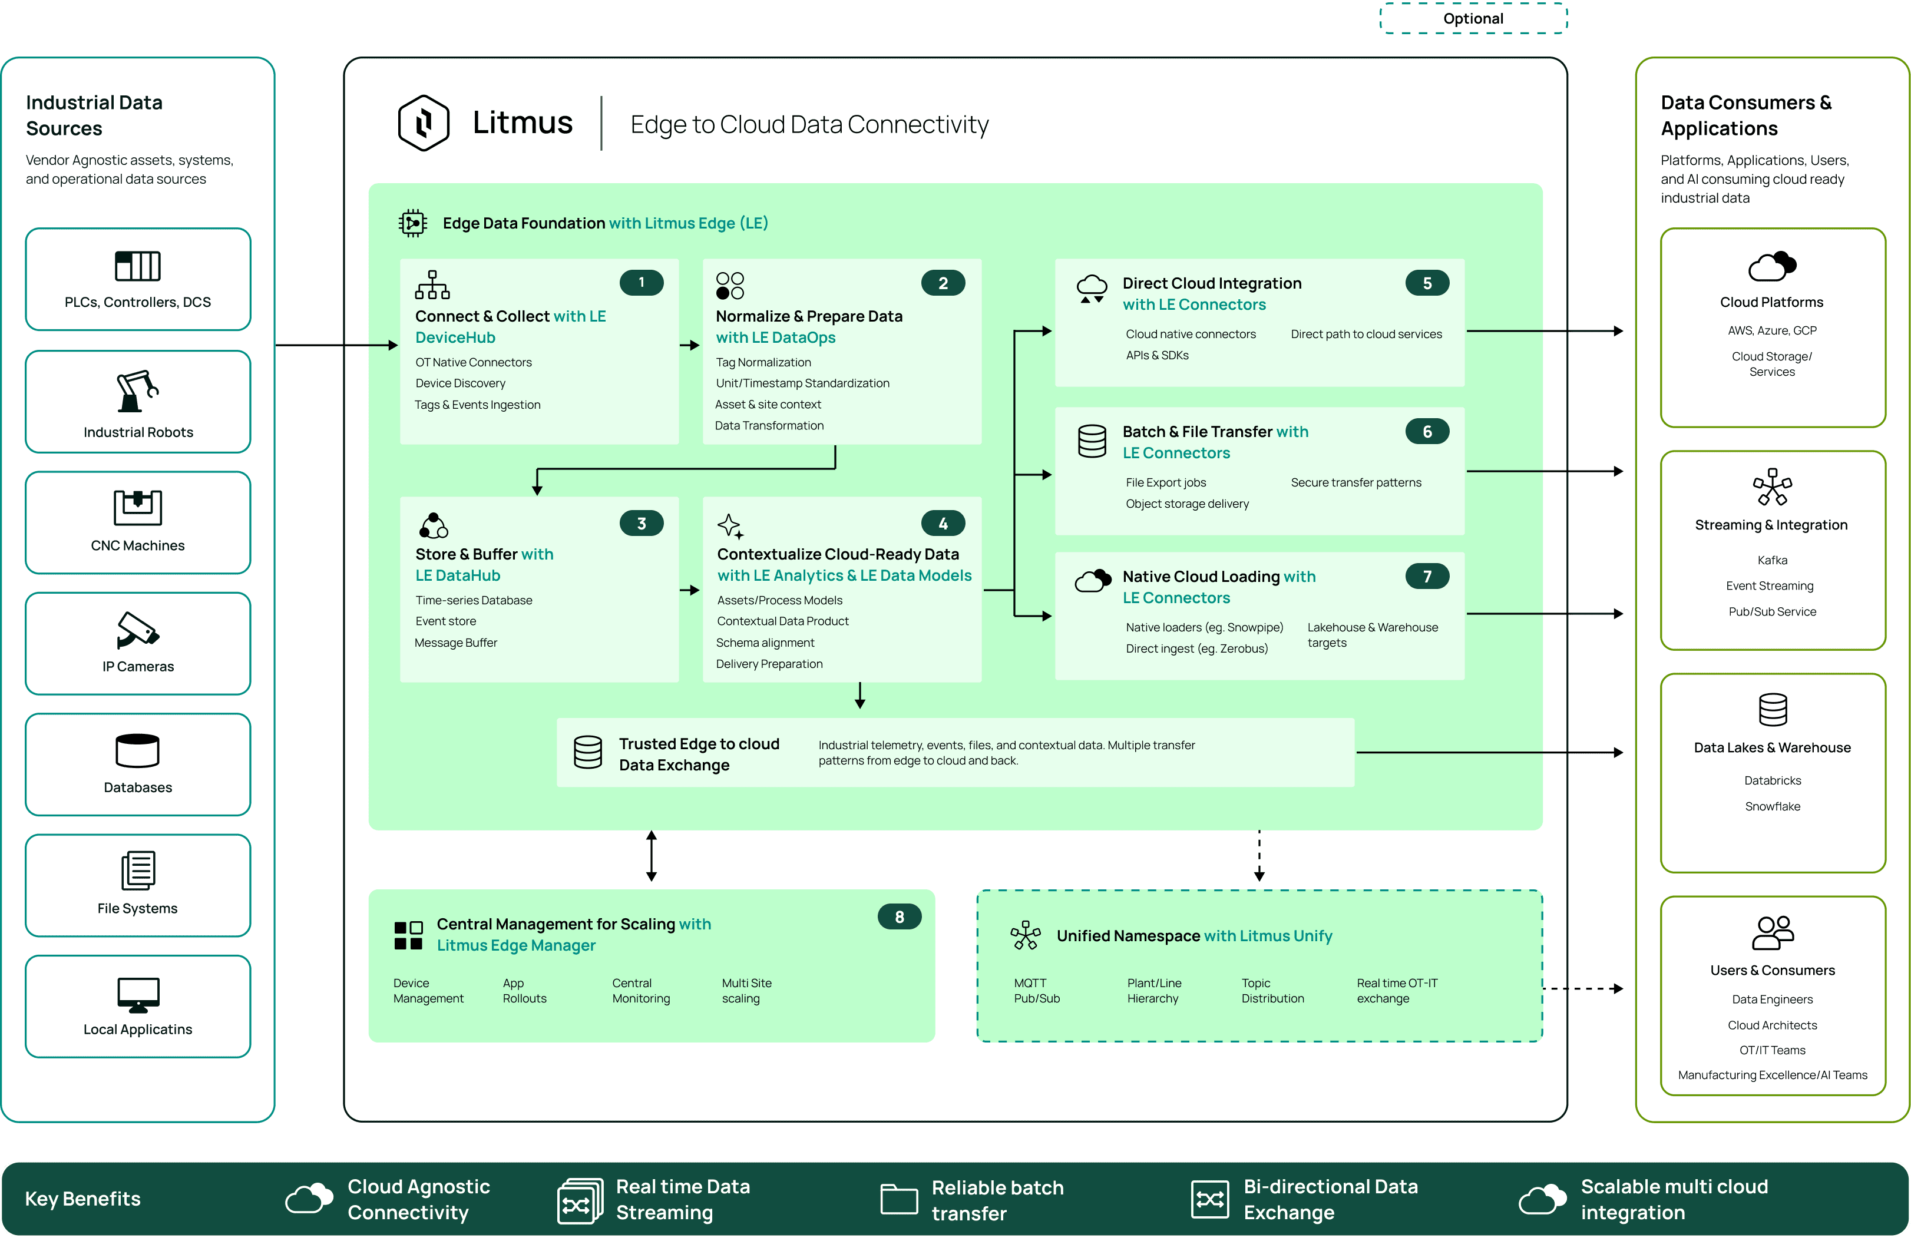
Task: Click 'AWS, Azure, GCP' text
Action: point(1772,330)
